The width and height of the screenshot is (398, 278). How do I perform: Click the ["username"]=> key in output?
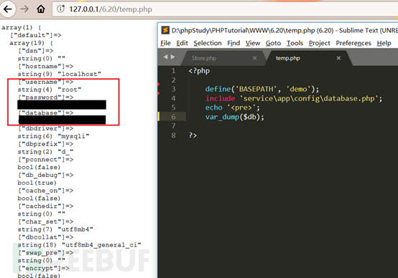(46, 82)
